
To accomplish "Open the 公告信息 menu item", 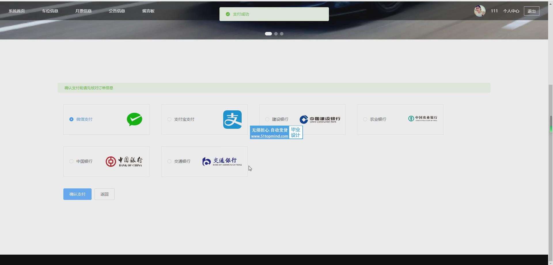I will [117, 11].
